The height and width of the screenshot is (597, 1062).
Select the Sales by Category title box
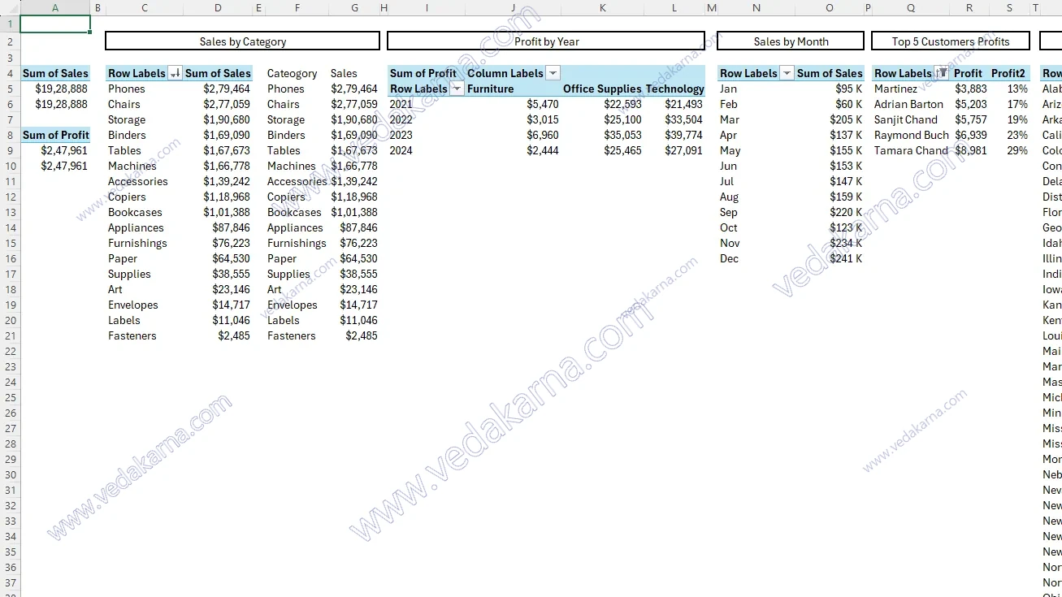coord(243,41)
